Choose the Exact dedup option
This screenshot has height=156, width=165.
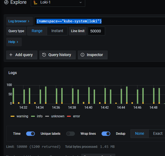point(158,134)
